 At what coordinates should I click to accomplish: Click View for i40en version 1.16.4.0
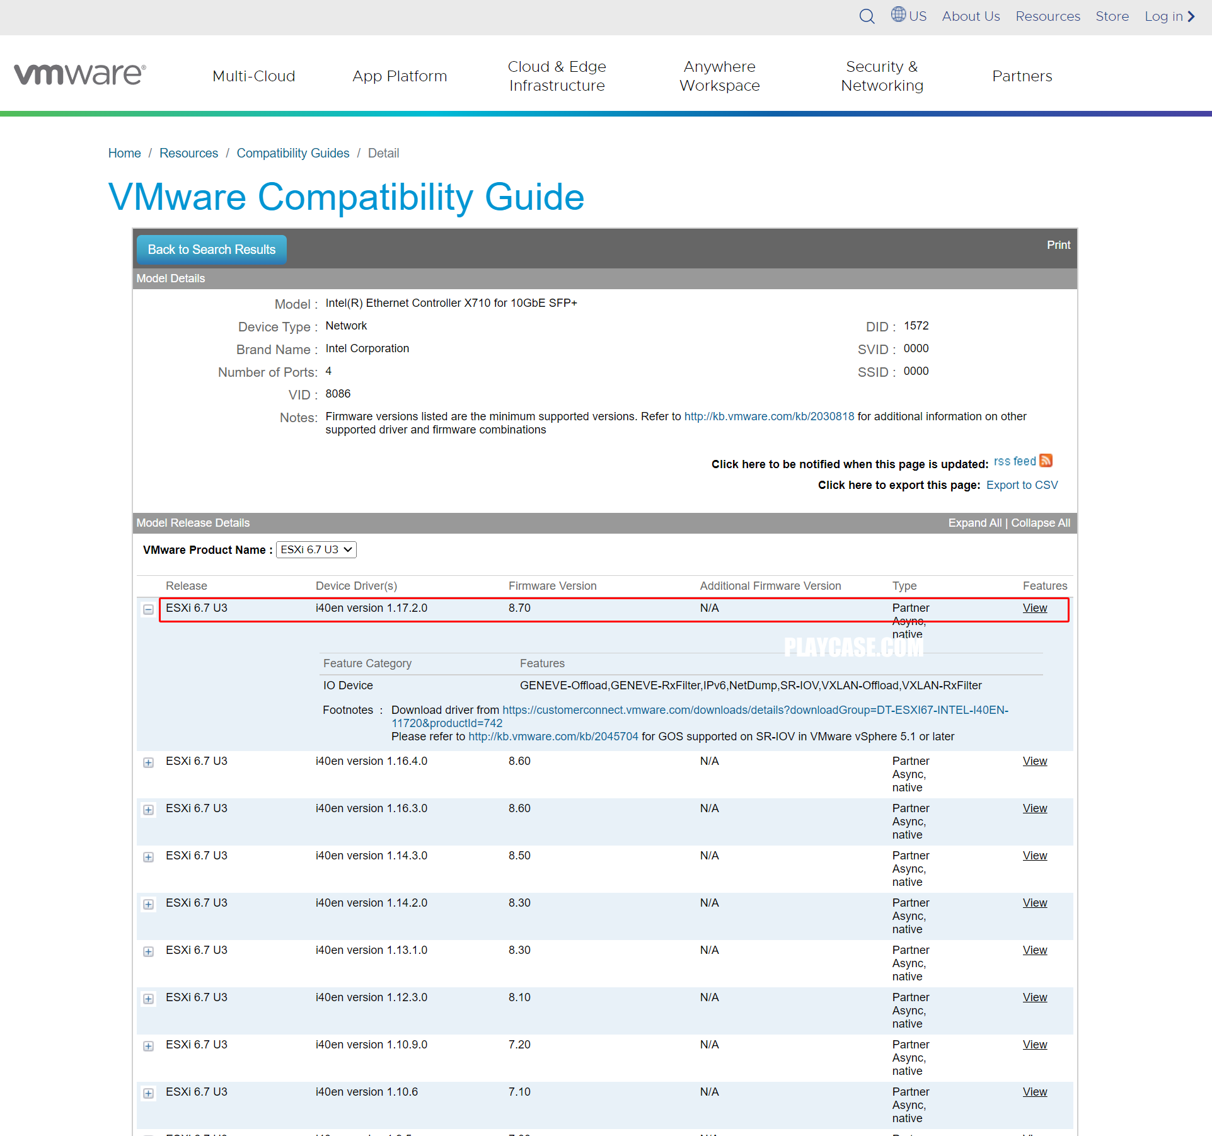[1034, 761]
